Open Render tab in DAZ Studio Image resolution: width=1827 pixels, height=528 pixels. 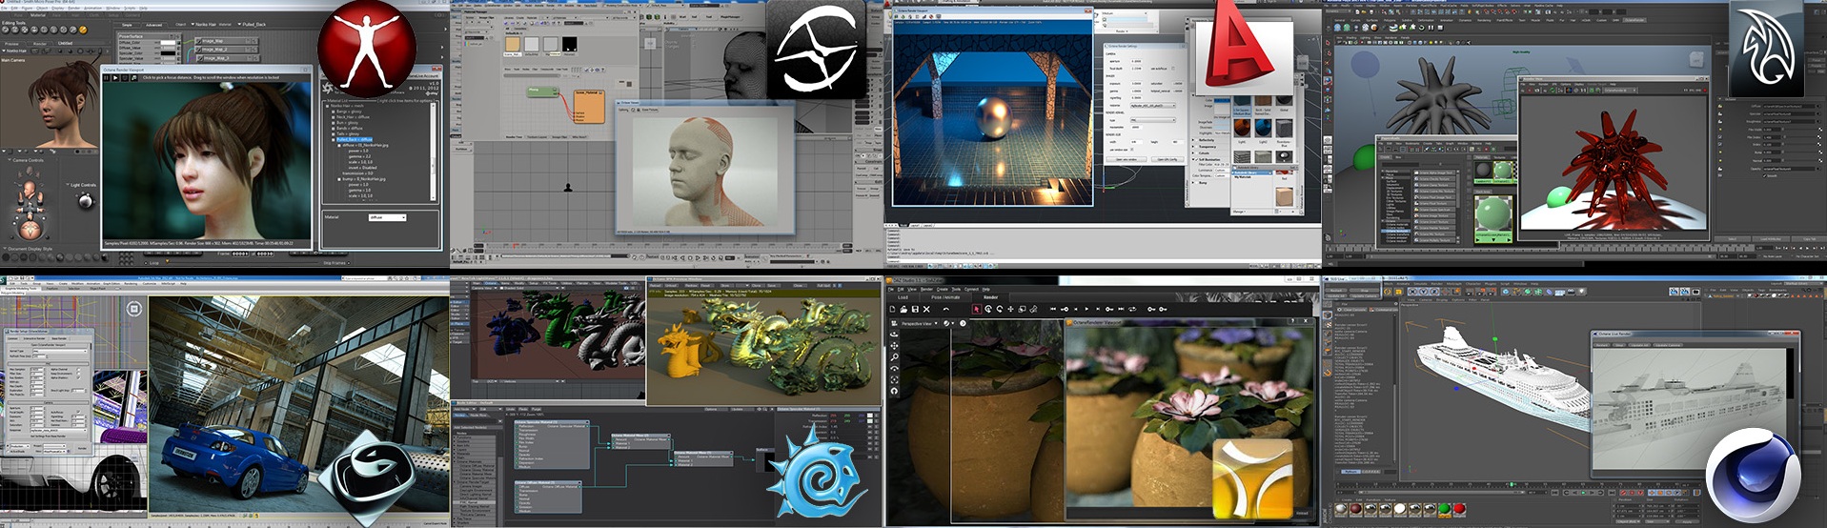pos(990,297)
